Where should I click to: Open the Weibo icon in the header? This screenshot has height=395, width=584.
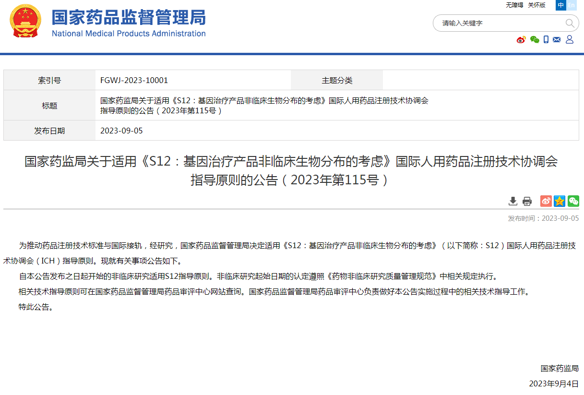pos(521,40)
